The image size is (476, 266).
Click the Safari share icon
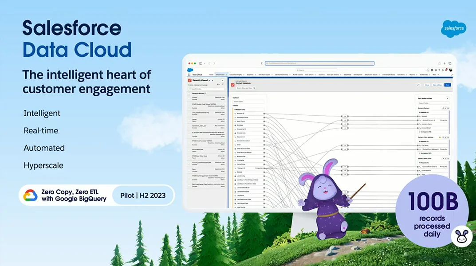pos(439,63)
